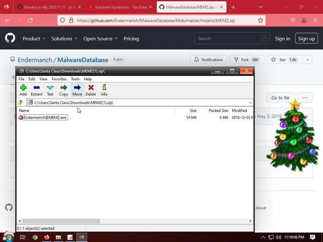Go back in Firefox

click(x=8, y=20)
